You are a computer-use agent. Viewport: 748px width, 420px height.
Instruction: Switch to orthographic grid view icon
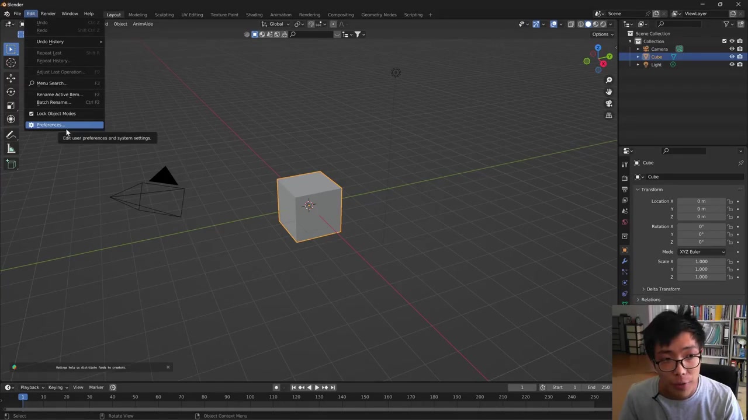click(x=608, y=116)
